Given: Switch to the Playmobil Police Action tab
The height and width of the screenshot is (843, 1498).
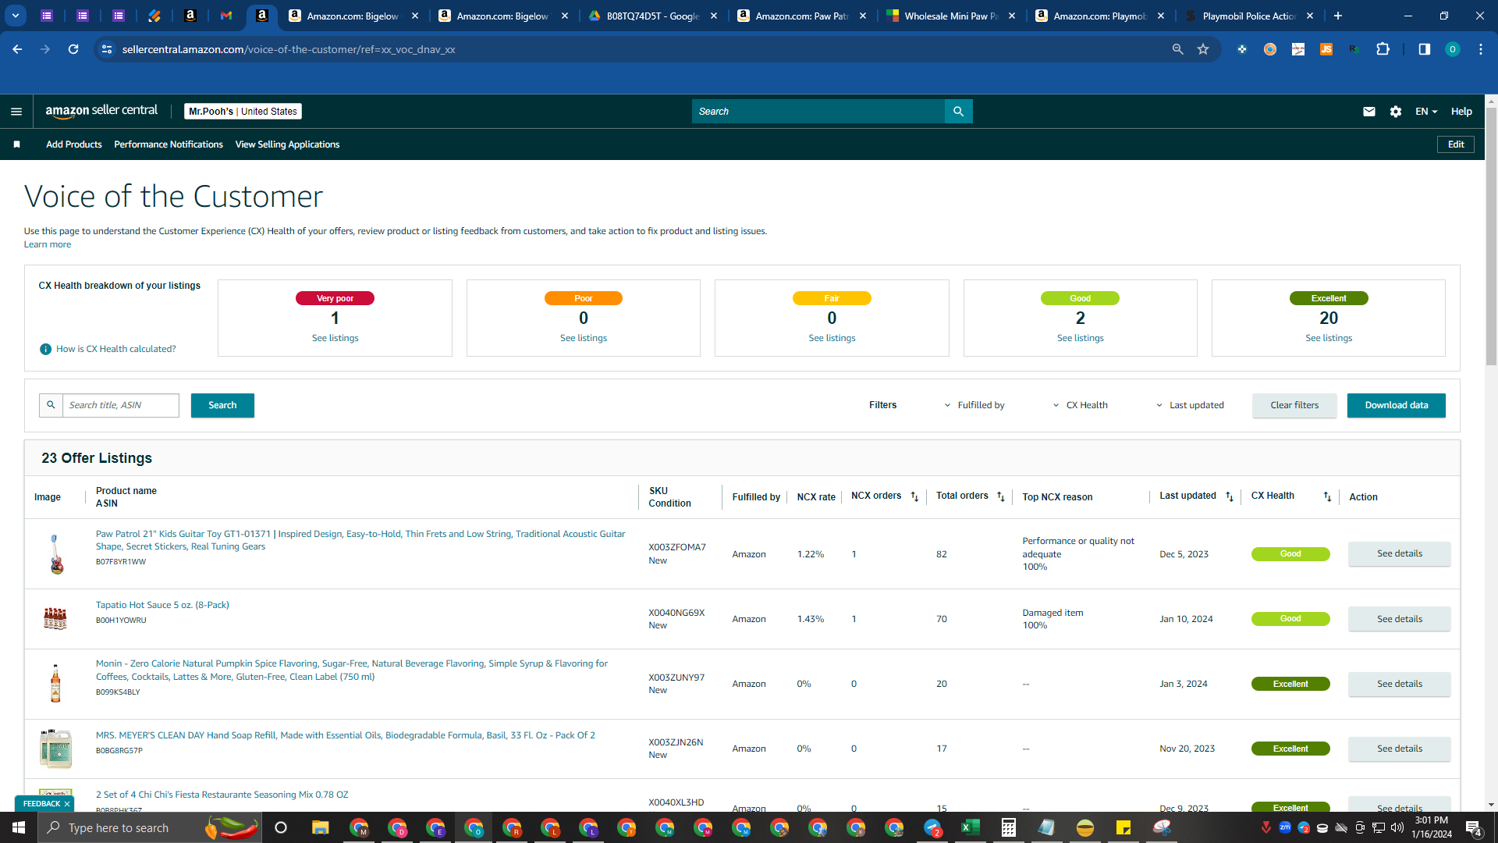Looking at the screenshot, I should [x=1248, y=16].
